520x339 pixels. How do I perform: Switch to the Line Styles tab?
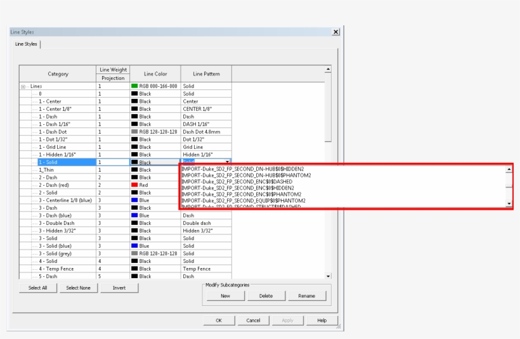(26, 44)
